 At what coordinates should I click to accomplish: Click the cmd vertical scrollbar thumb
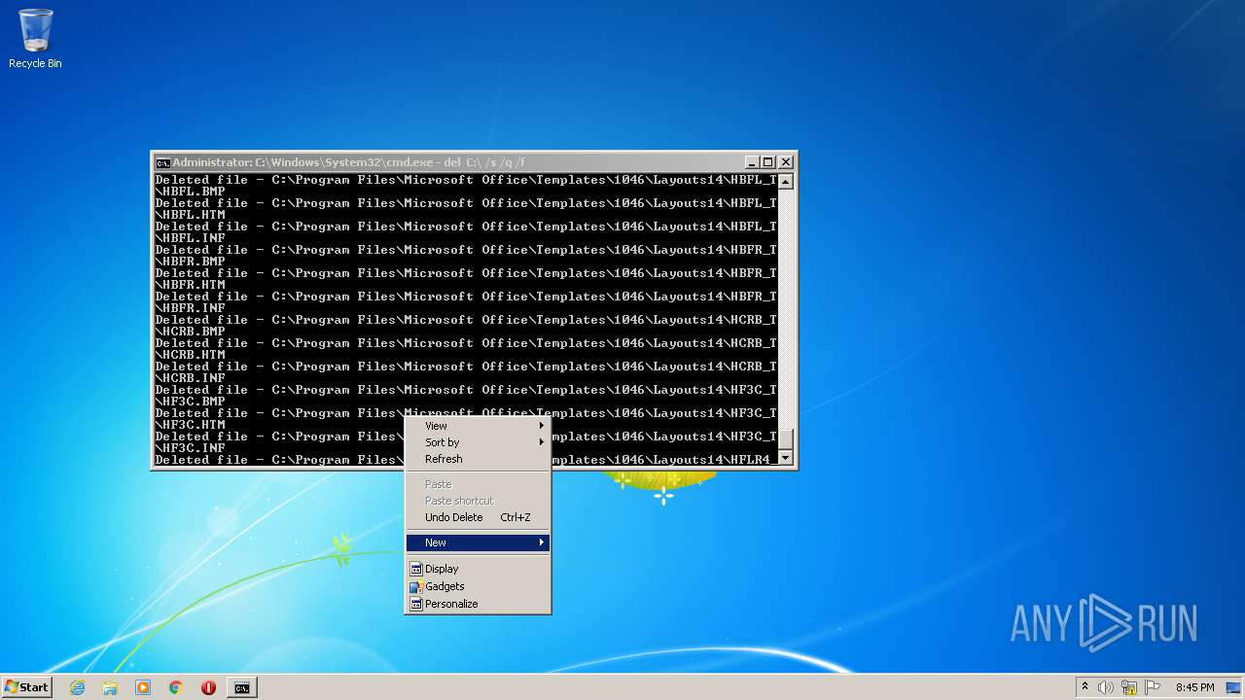click(786, 439)
